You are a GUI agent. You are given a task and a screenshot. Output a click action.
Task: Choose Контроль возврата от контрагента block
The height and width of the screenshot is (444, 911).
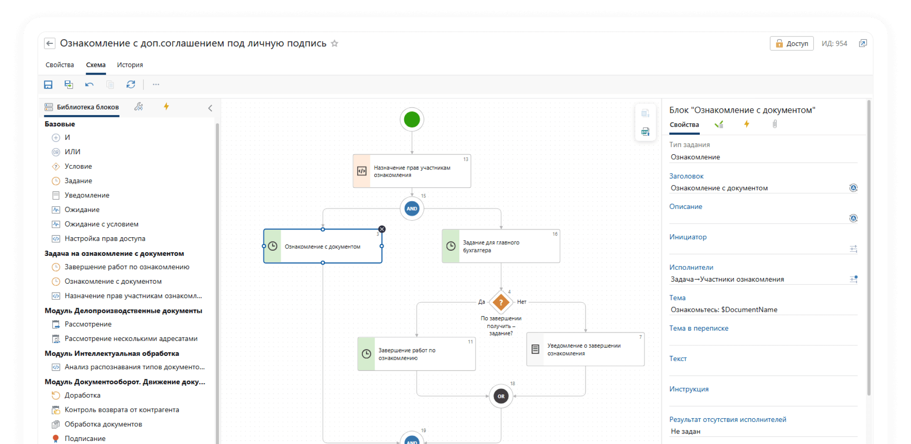click(x=121, y=410)
